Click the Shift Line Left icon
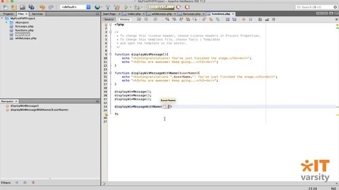This screenshot has width=339, height=190. 227,20
